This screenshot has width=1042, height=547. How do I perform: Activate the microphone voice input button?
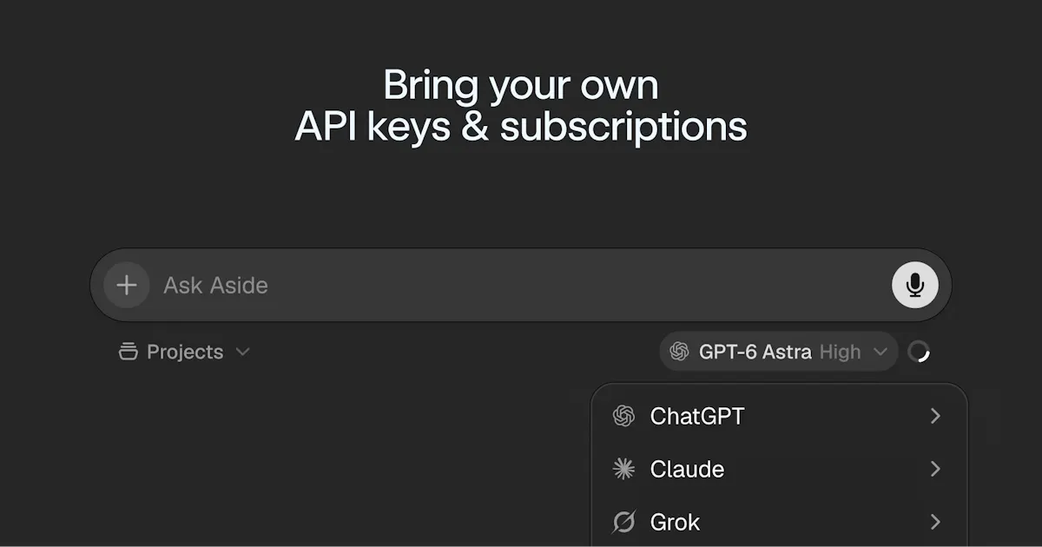(x=915, y=285)
